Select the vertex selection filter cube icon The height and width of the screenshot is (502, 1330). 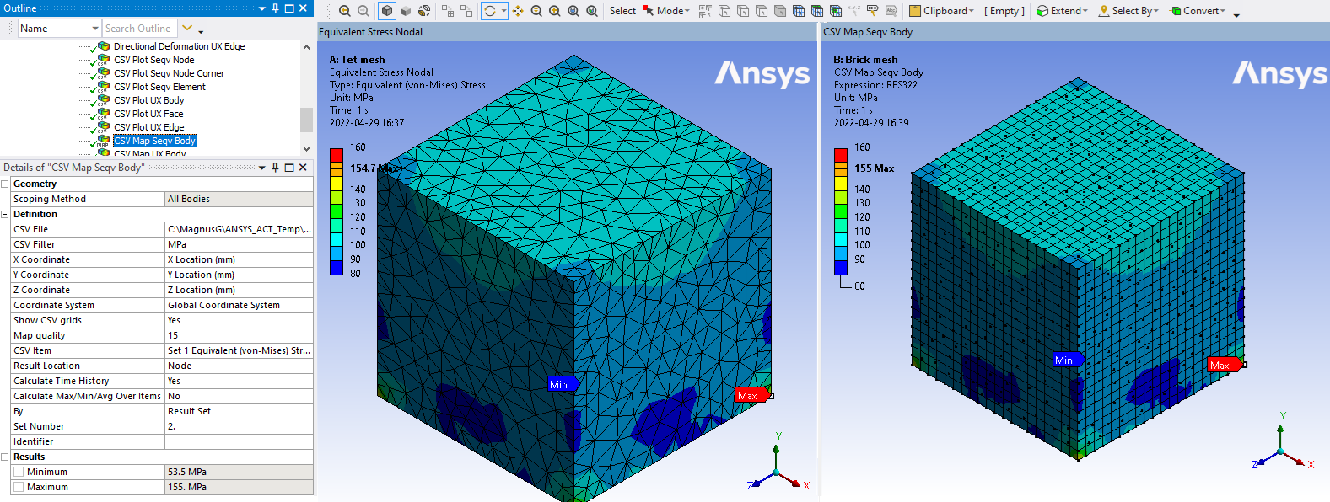pos(724,11)
